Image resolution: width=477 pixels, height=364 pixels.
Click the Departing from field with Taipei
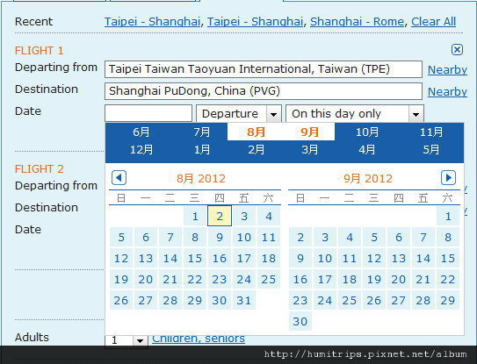point(264,69)
